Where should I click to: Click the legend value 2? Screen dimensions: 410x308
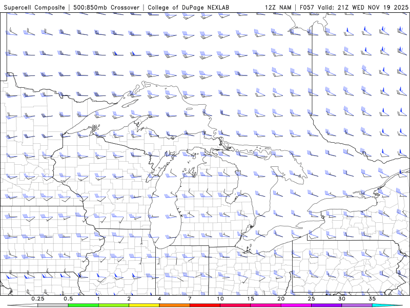[129, 299]
